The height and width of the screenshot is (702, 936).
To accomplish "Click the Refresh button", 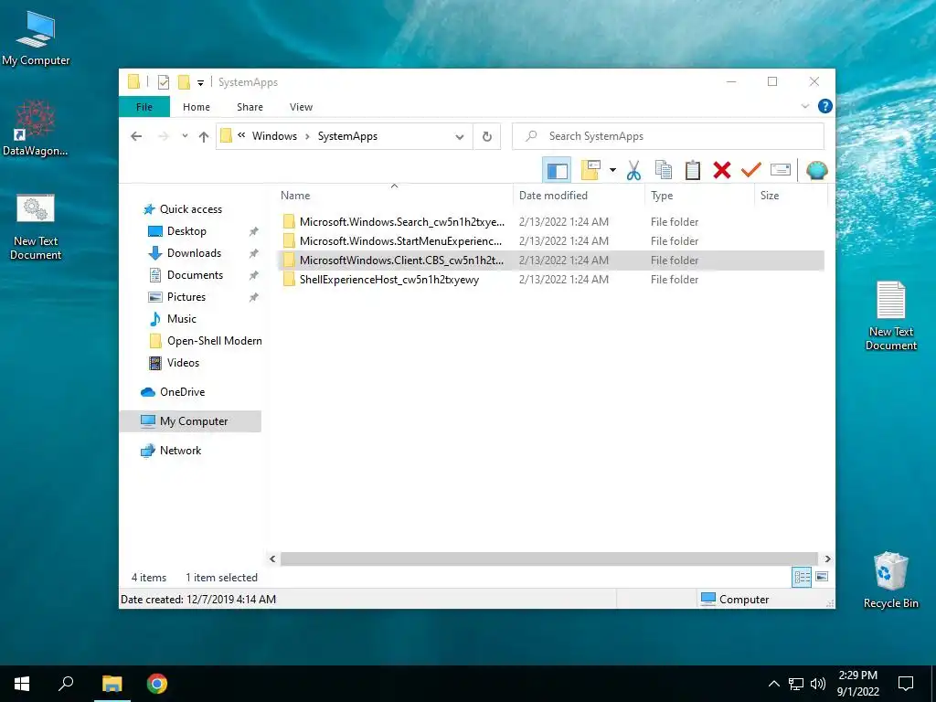I will 487,137.
